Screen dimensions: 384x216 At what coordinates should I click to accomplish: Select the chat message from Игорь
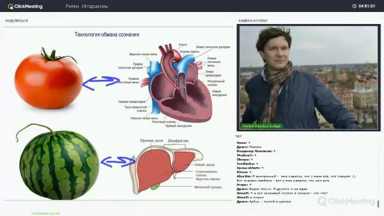click(x=244, y=185)
